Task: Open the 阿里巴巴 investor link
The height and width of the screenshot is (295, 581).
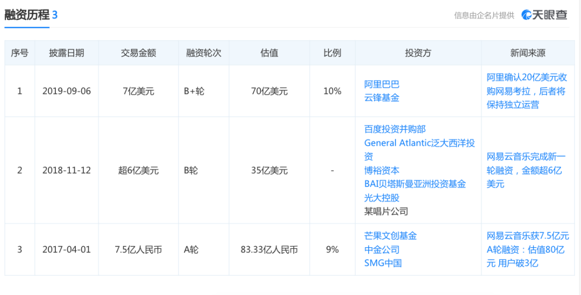Action: coord(381,84)
